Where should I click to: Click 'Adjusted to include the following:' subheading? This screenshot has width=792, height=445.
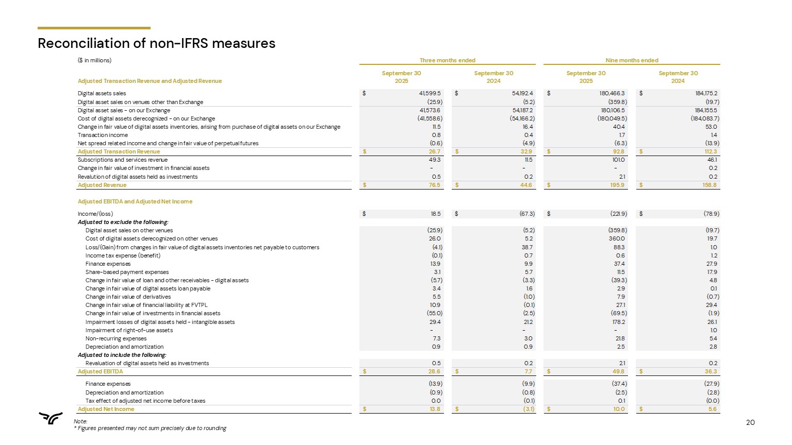click(x=122, y=355)
